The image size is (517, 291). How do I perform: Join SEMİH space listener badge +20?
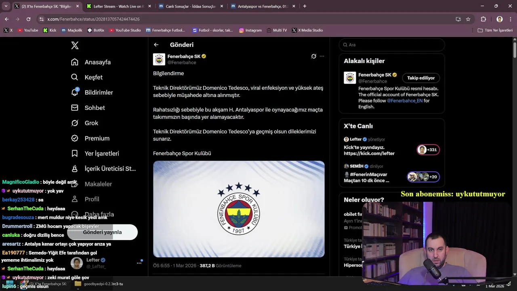click(423, 177)
